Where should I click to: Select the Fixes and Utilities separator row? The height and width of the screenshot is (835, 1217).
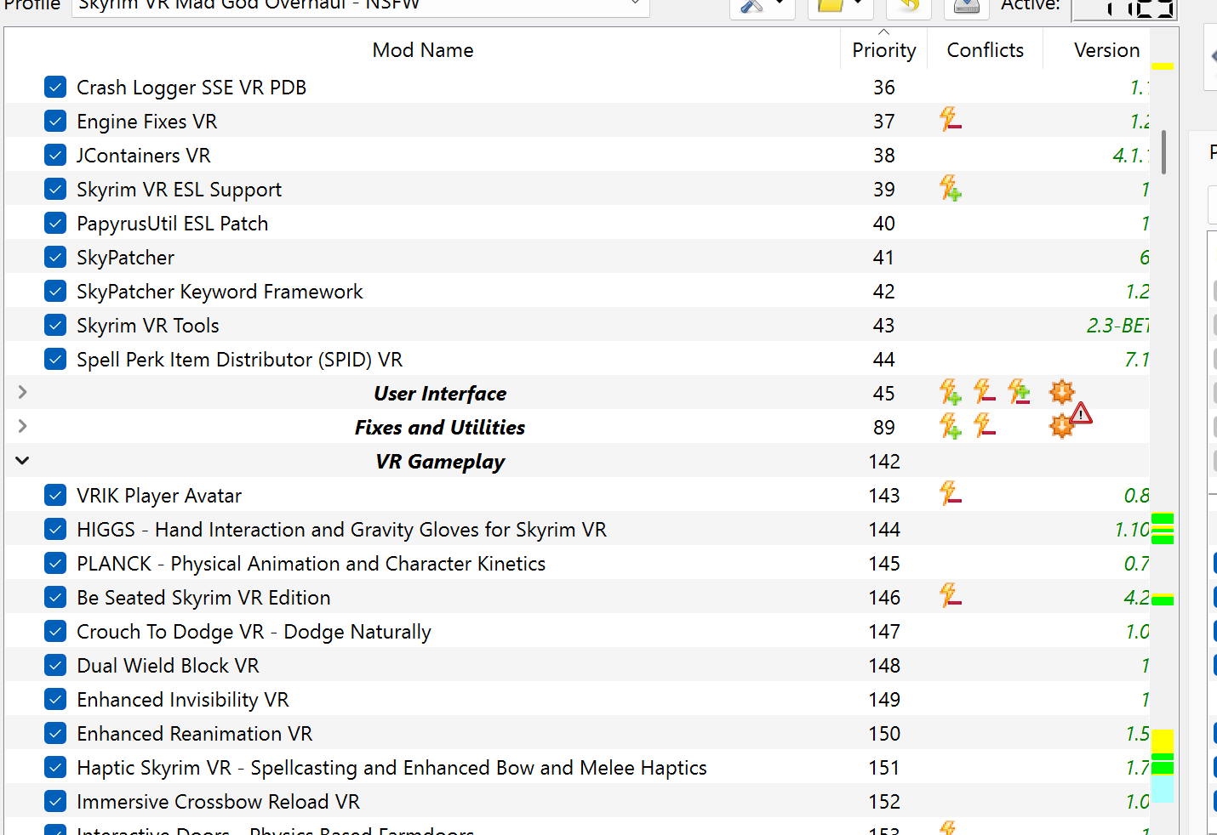click(x=577, y=427)
